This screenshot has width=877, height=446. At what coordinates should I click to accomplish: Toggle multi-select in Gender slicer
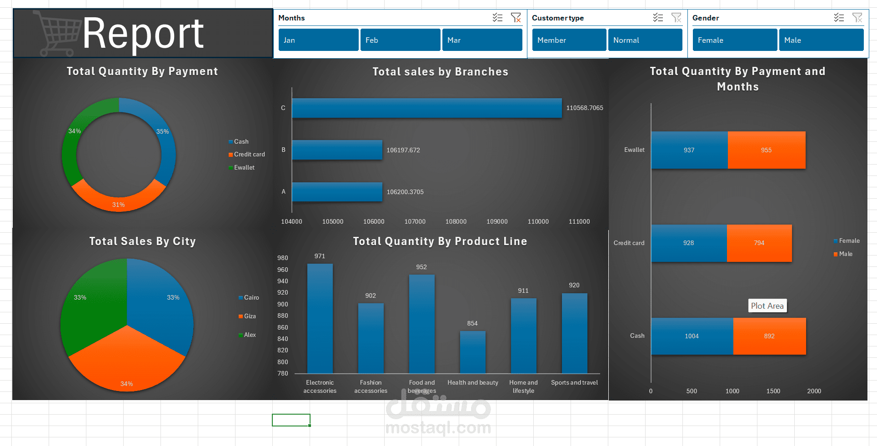click(x=839, y=18)
